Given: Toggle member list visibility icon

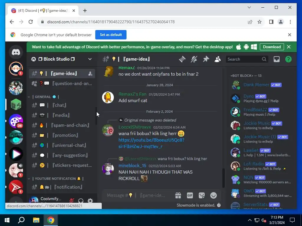Looking at the screenshot, I should coord(218,59).
